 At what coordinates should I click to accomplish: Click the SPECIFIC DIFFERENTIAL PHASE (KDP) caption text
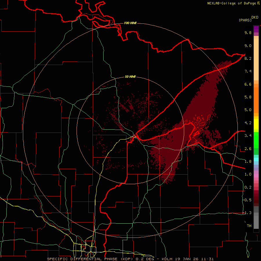click(90, 259)
